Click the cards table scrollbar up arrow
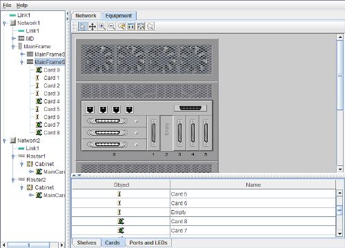Viewport: 345px width, 248px height. coord(339,193)
